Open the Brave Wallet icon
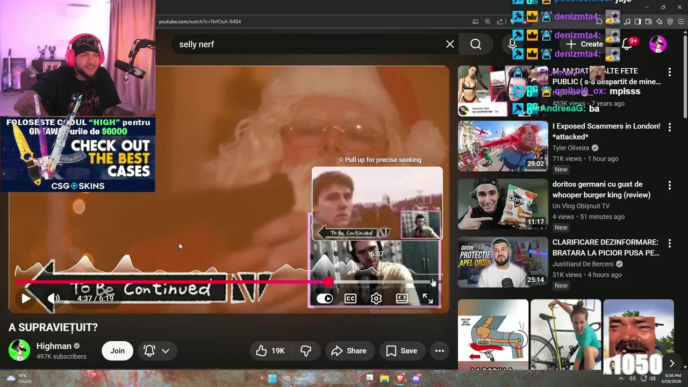 648,21
